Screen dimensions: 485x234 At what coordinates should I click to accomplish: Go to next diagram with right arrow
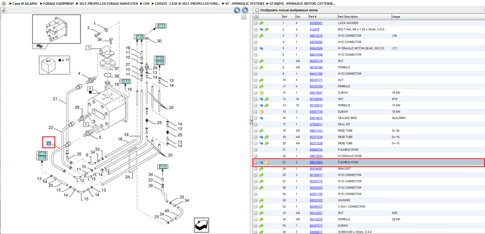coord(244,10)
